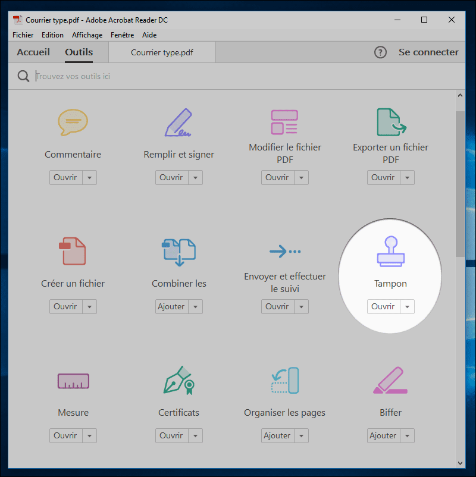476x477 pixels.
Task: Click the Combiner les fichiers icon
Action: 178,253
